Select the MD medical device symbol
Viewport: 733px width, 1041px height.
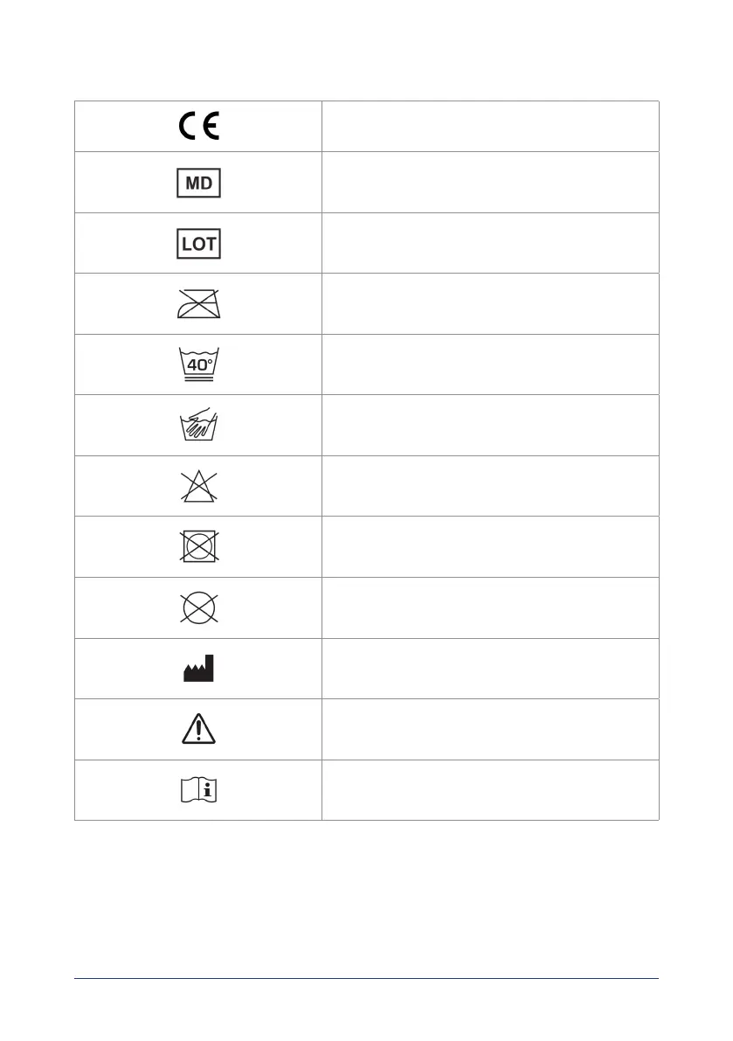tap(198, 184)
